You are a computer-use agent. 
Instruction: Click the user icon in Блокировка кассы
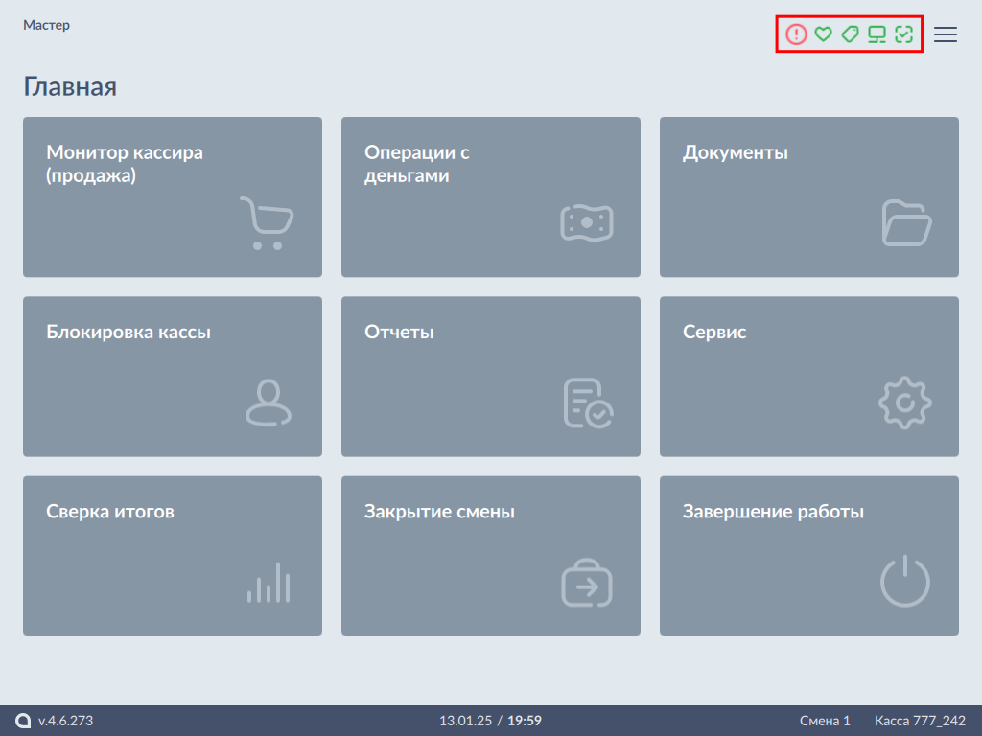(x=269, y=402)
